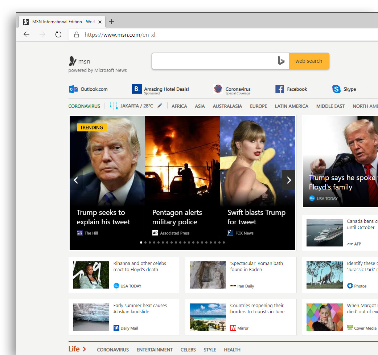Open CELEBS under Life section
Image resolution: width=378 pixels, height=355 pixels.
(x=188, y=350)
